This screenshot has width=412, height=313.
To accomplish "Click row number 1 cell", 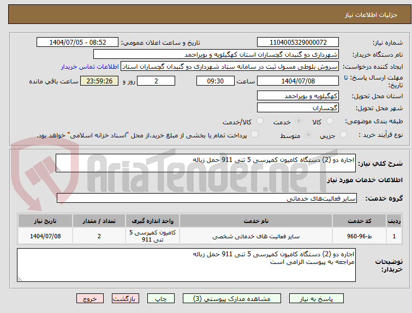I will (394, 236).
